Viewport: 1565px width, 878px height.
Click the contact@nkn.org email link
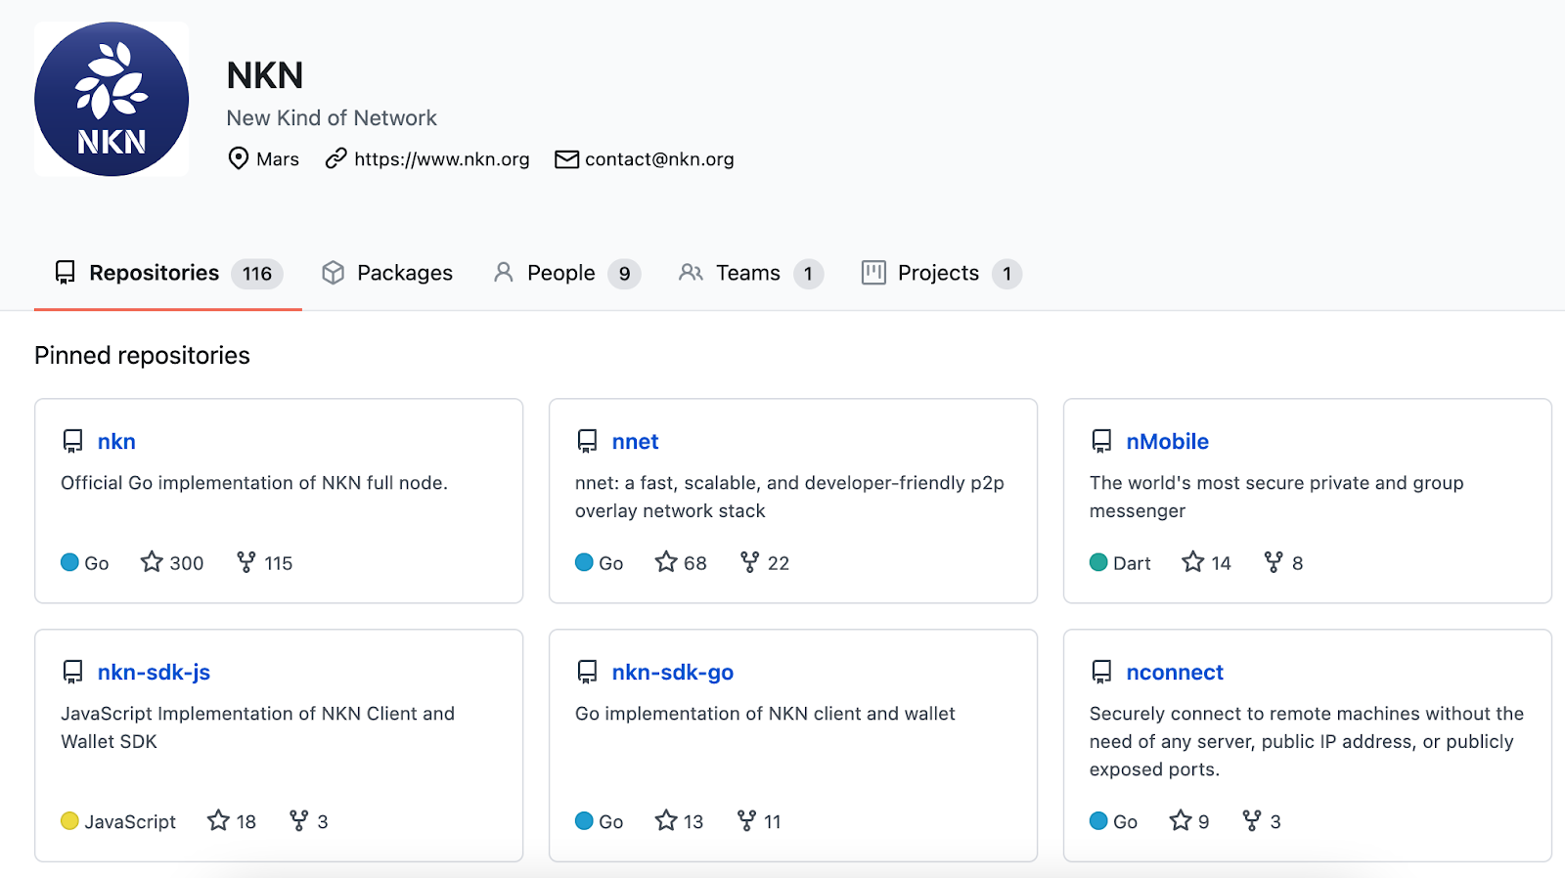pos(658,159)
